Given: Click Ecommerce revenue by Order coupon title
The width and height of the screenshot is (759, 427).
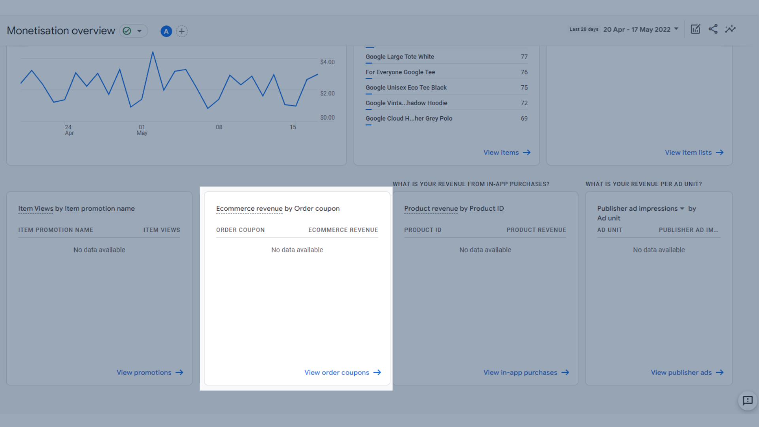Looking at the screenshot, I should pyautogui.click(x=278, y=208).
